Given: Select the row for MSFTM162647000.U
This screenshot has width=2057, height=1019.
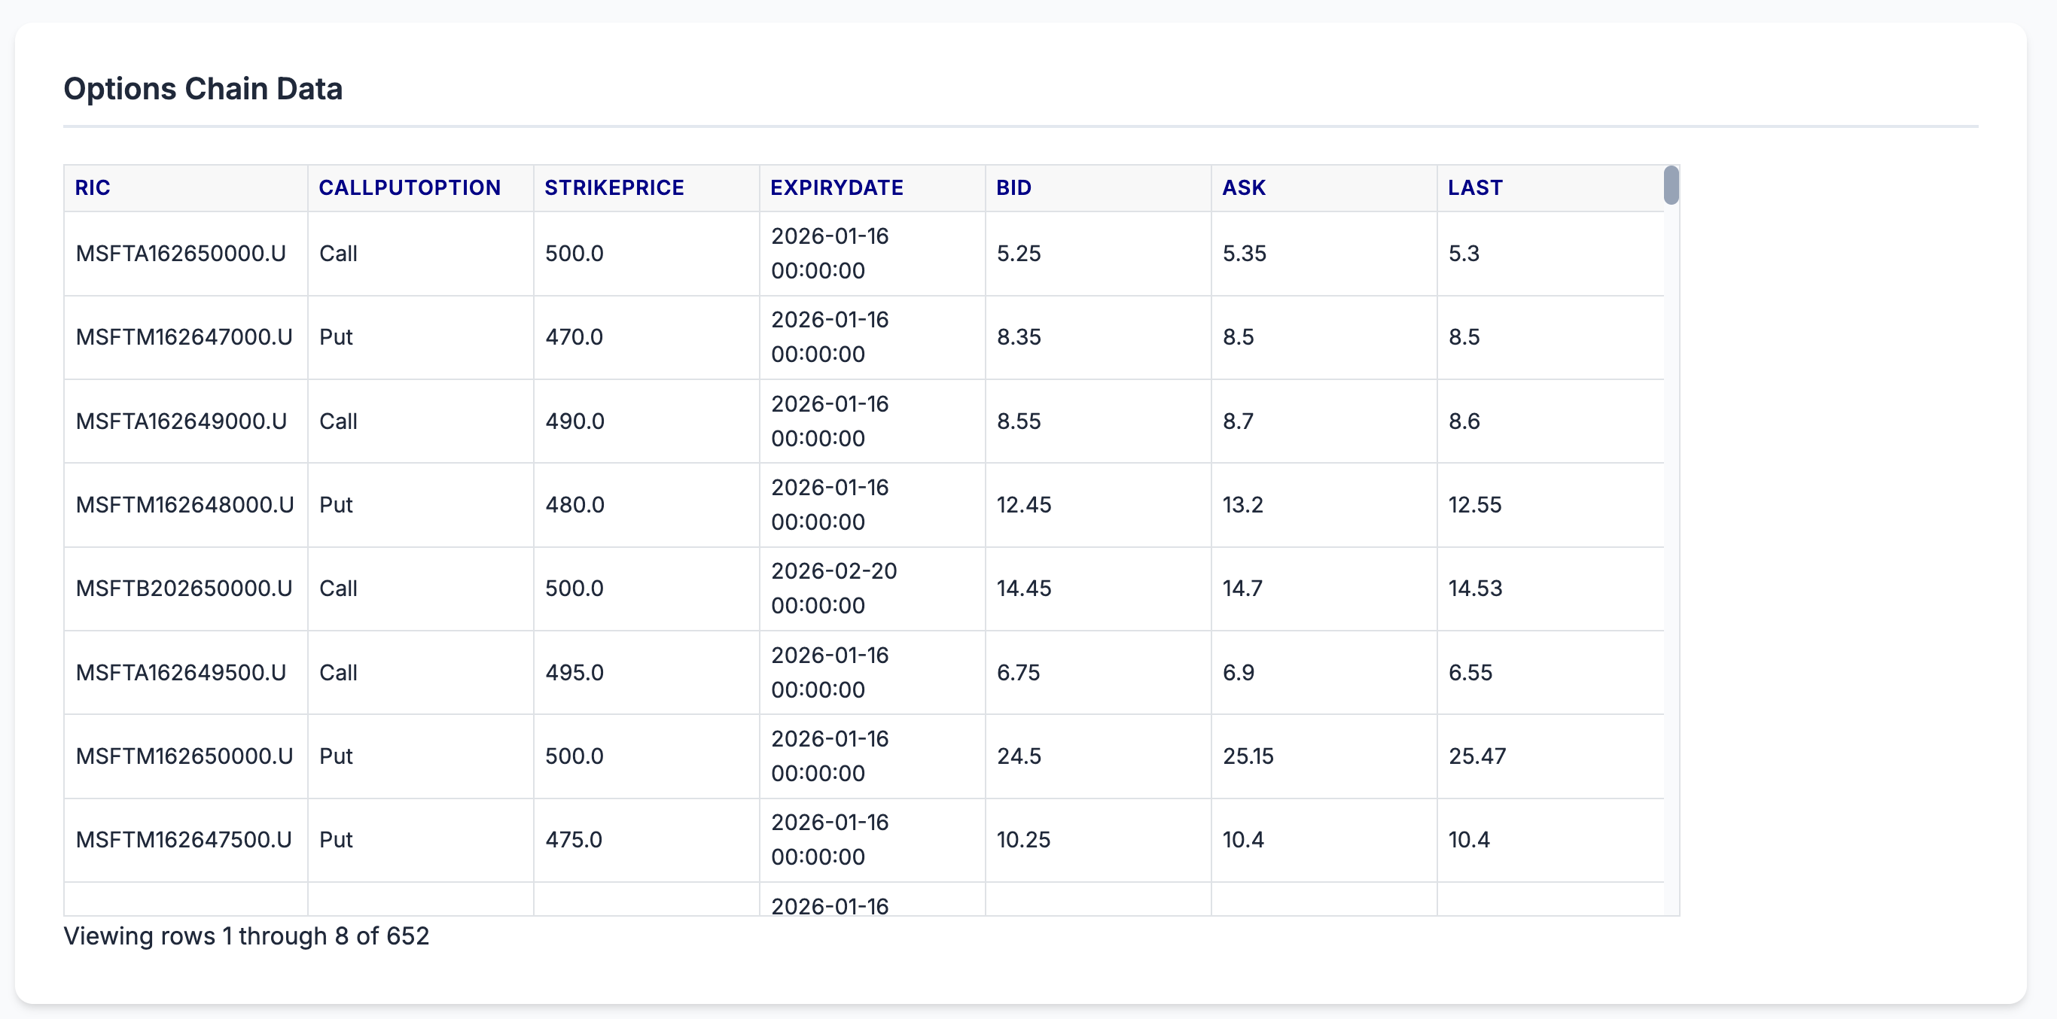Looking at the screenshot, I should pos(184,336).
